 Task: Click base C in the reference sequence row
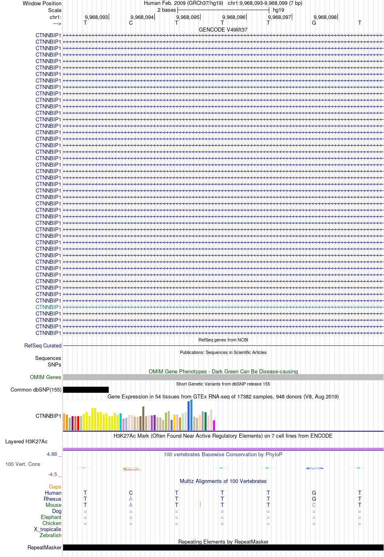click(131, 23)
